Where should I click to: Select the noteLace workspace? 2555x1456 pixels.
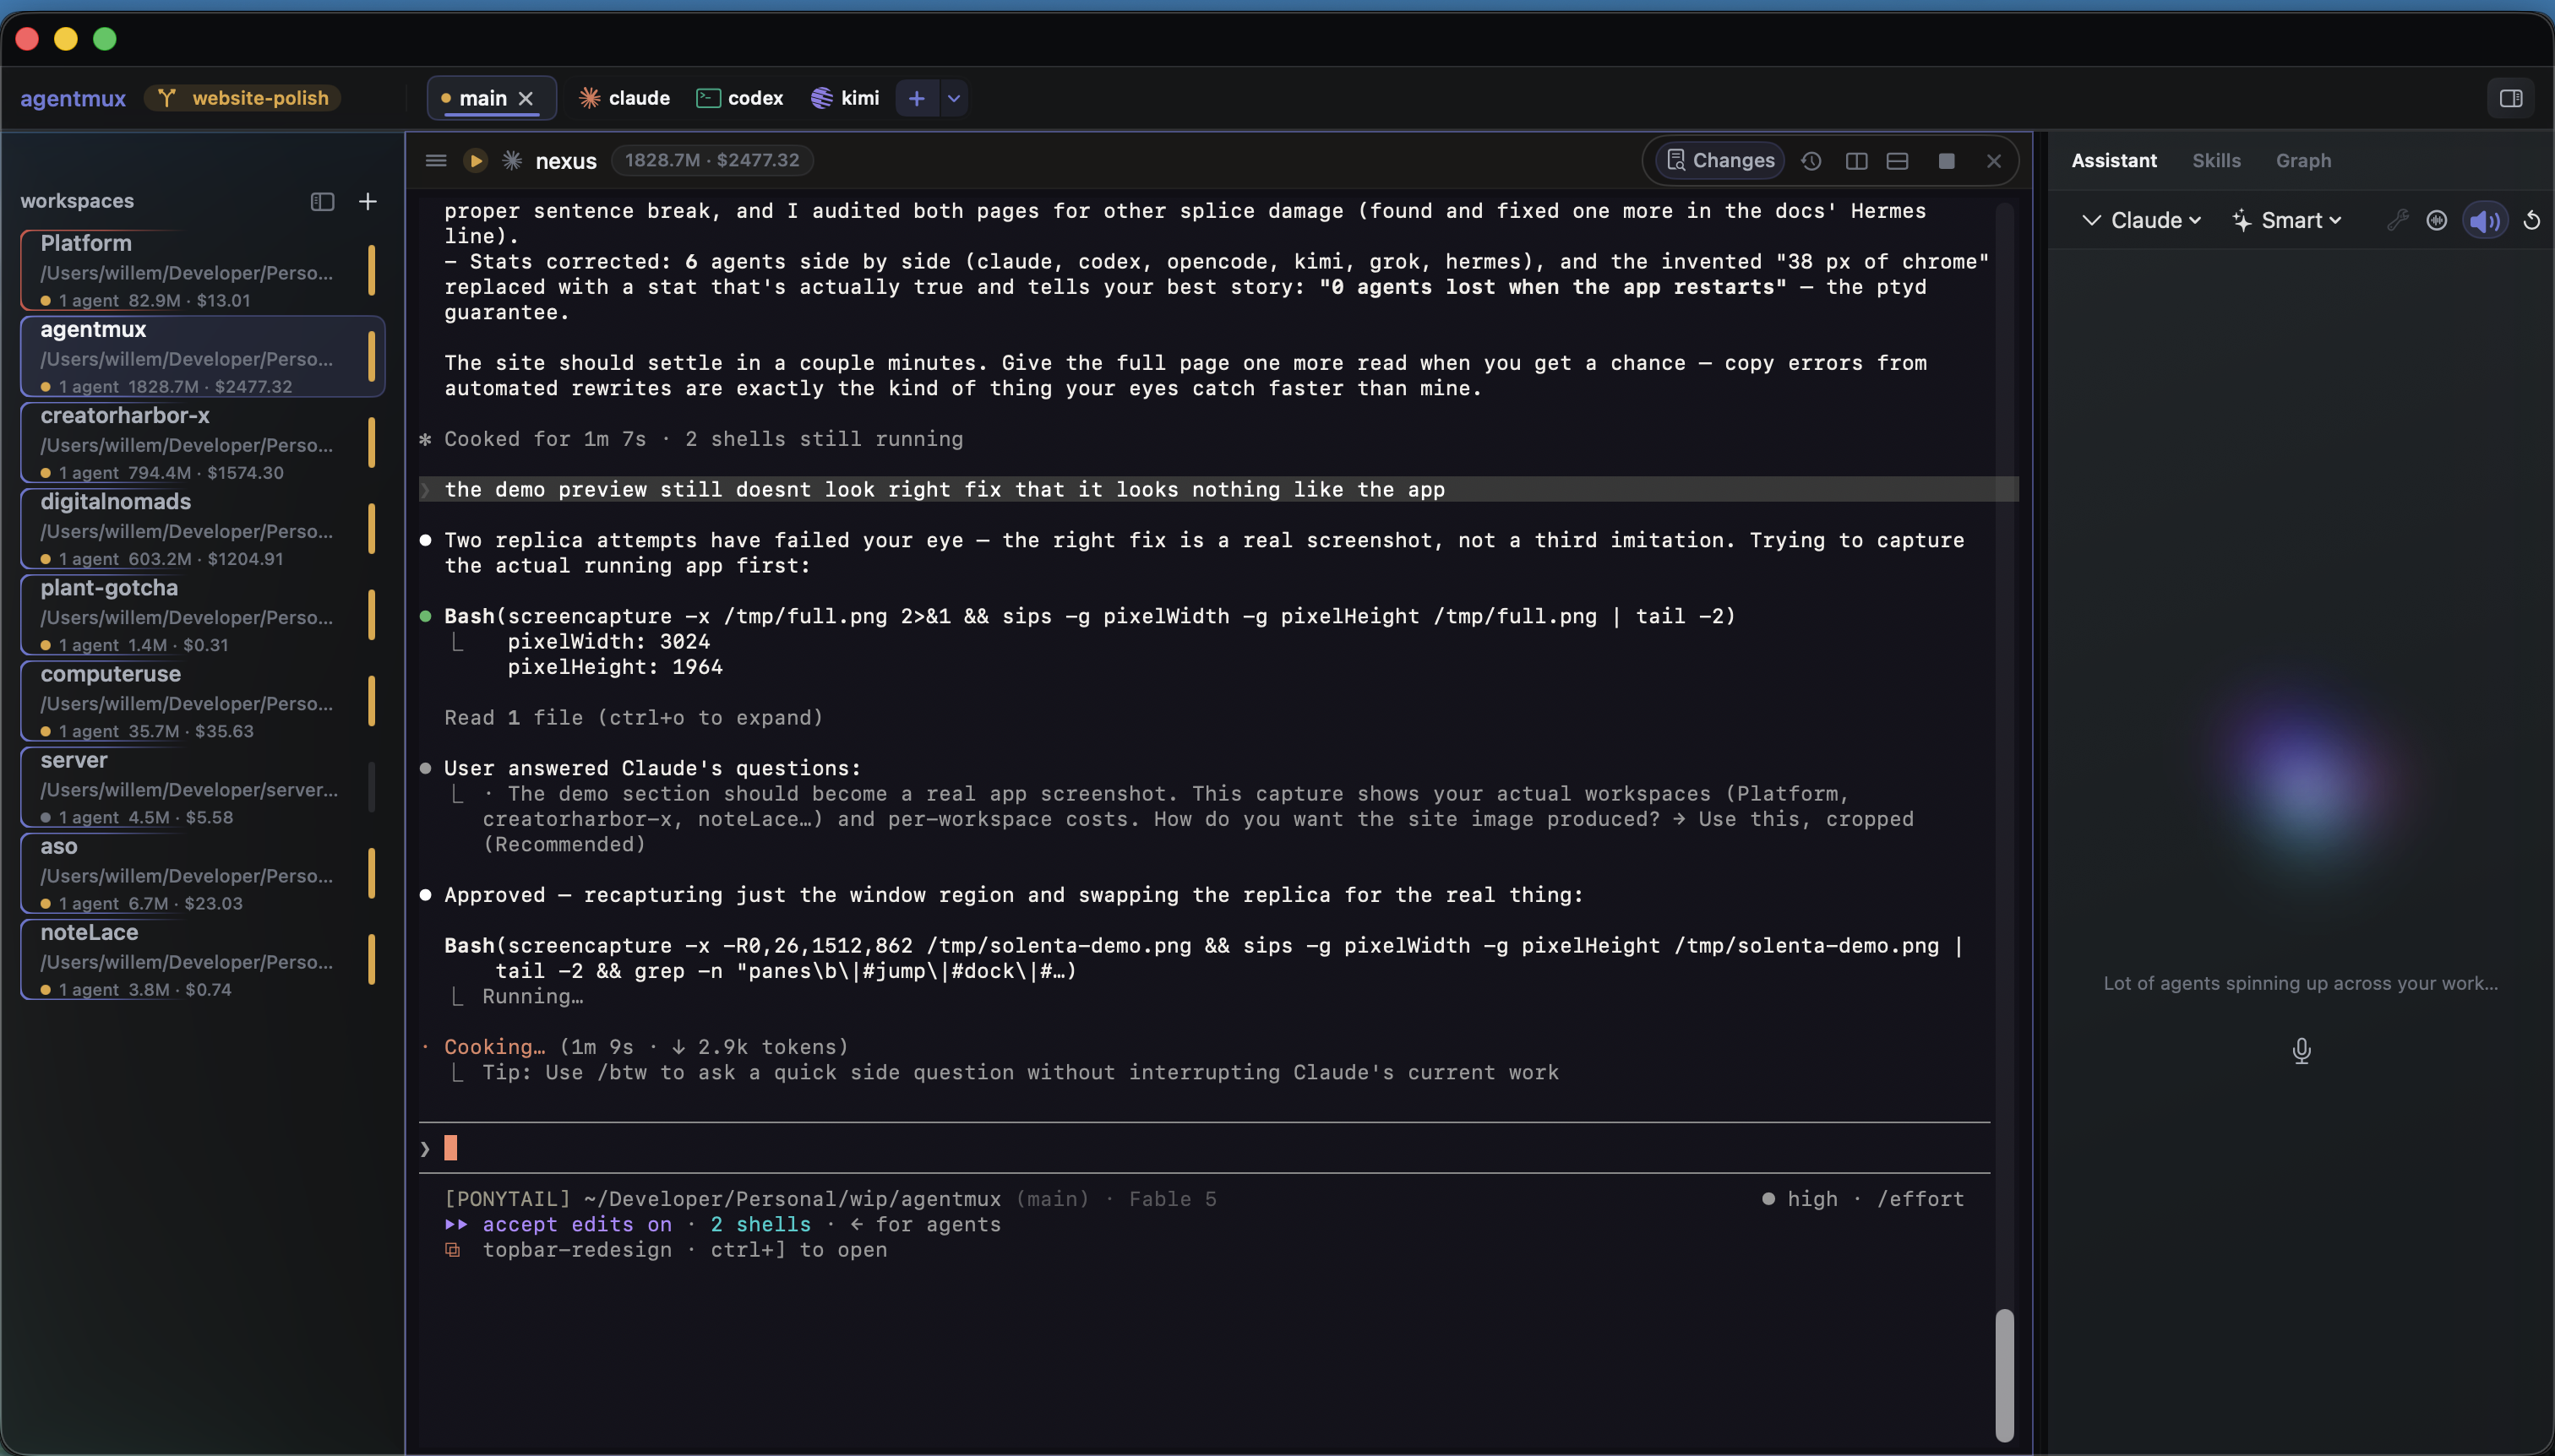[x=201, y=958]
